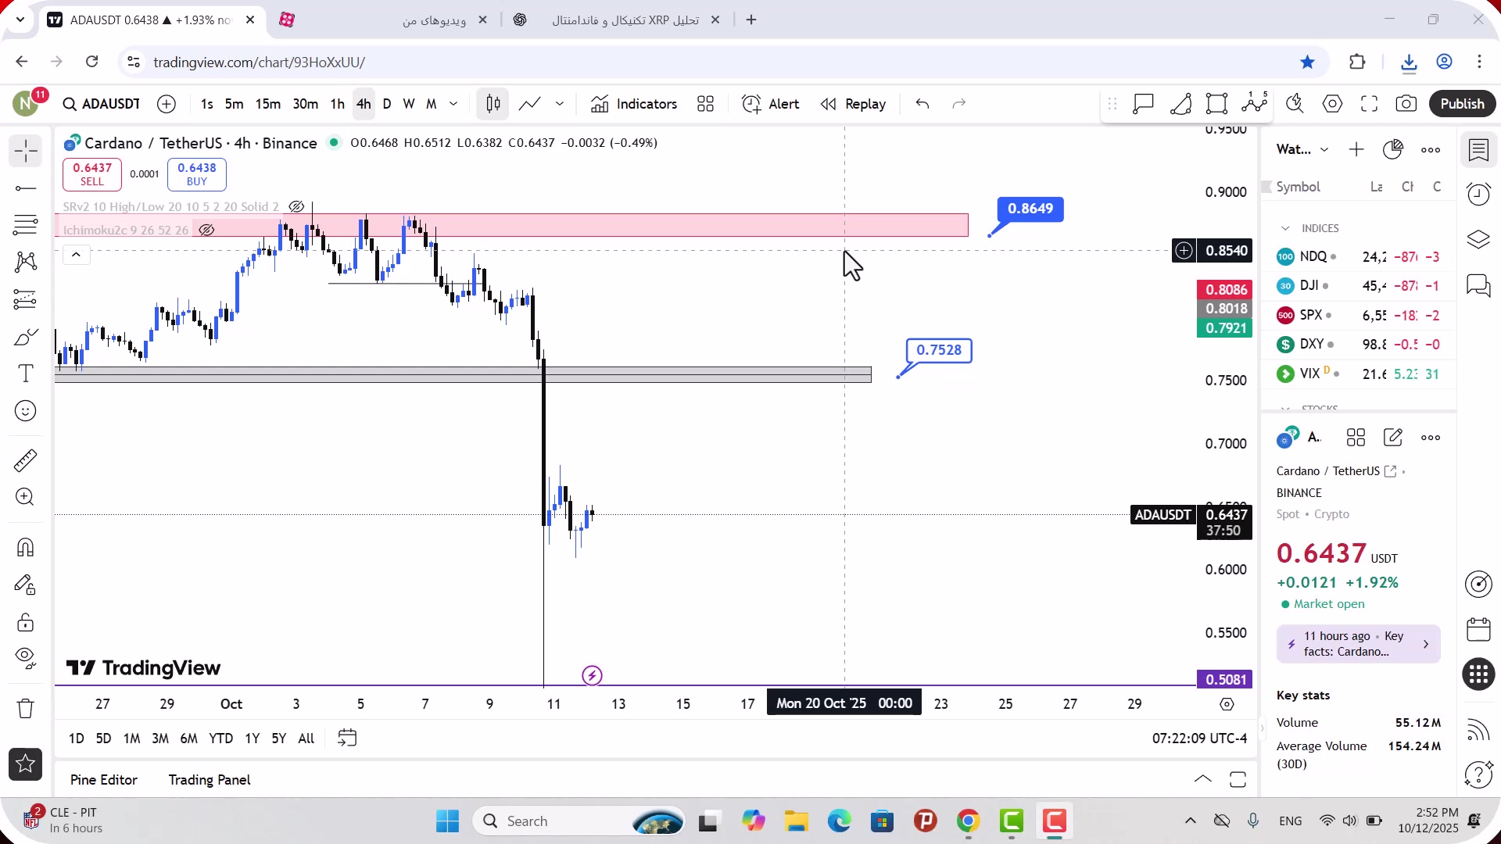Add symbol to compare plus icon
Screen dimensions: 1501x844
pos(167,104)
